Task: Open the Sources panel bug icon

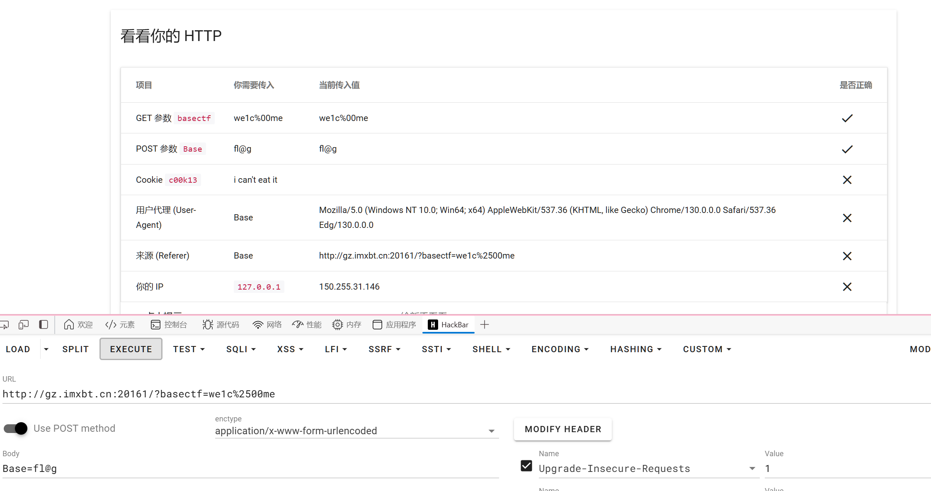Action: pyautogui.click(x=208, y=324)
